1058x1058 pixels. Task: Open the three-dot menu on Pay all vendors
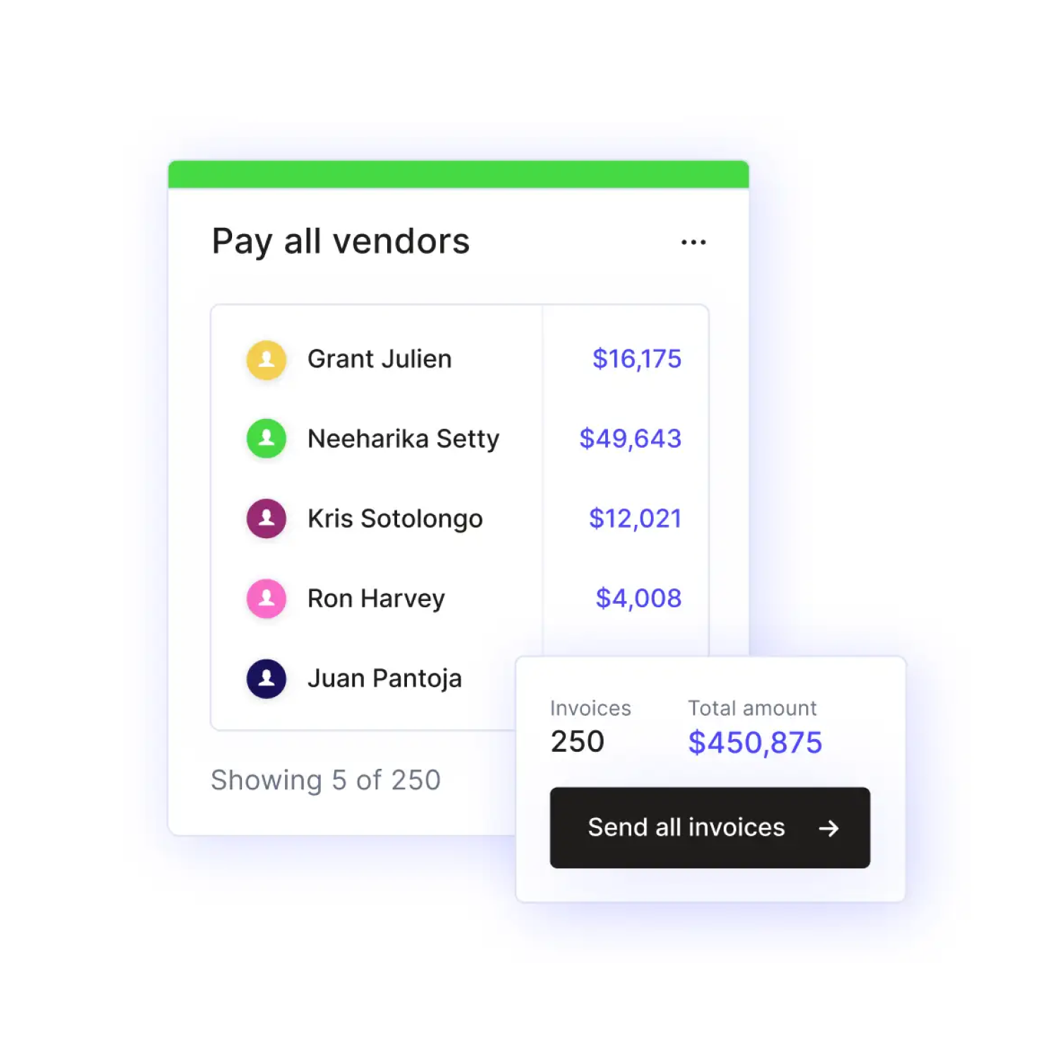[x=693, y=243]
